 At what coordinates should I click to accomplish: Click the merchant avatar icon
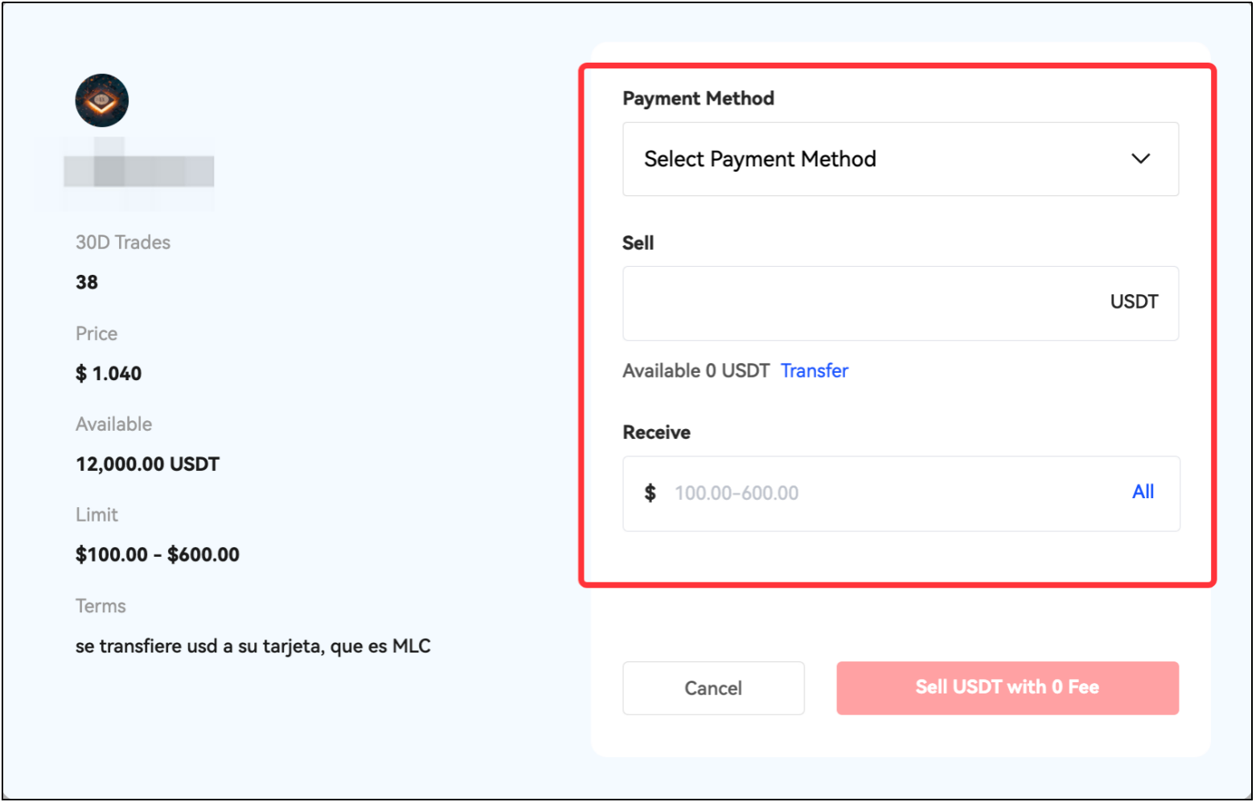click(x=102, y=100)
